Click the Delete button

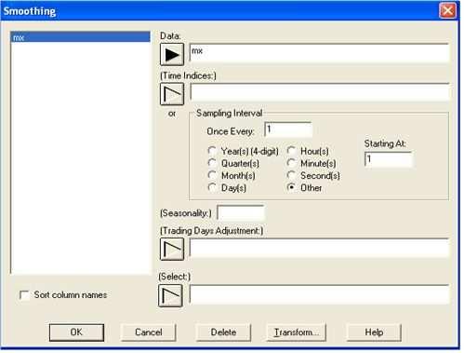pyautogui.click(x=223, y=333)
